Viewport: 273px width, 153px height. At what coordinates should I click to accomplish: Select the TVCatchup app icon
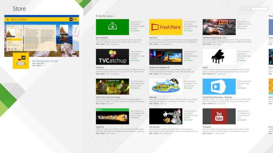[112, 57]
